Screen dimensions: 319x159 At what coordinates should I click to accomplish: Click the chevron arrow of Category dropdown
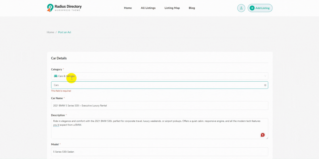point(265,76)
